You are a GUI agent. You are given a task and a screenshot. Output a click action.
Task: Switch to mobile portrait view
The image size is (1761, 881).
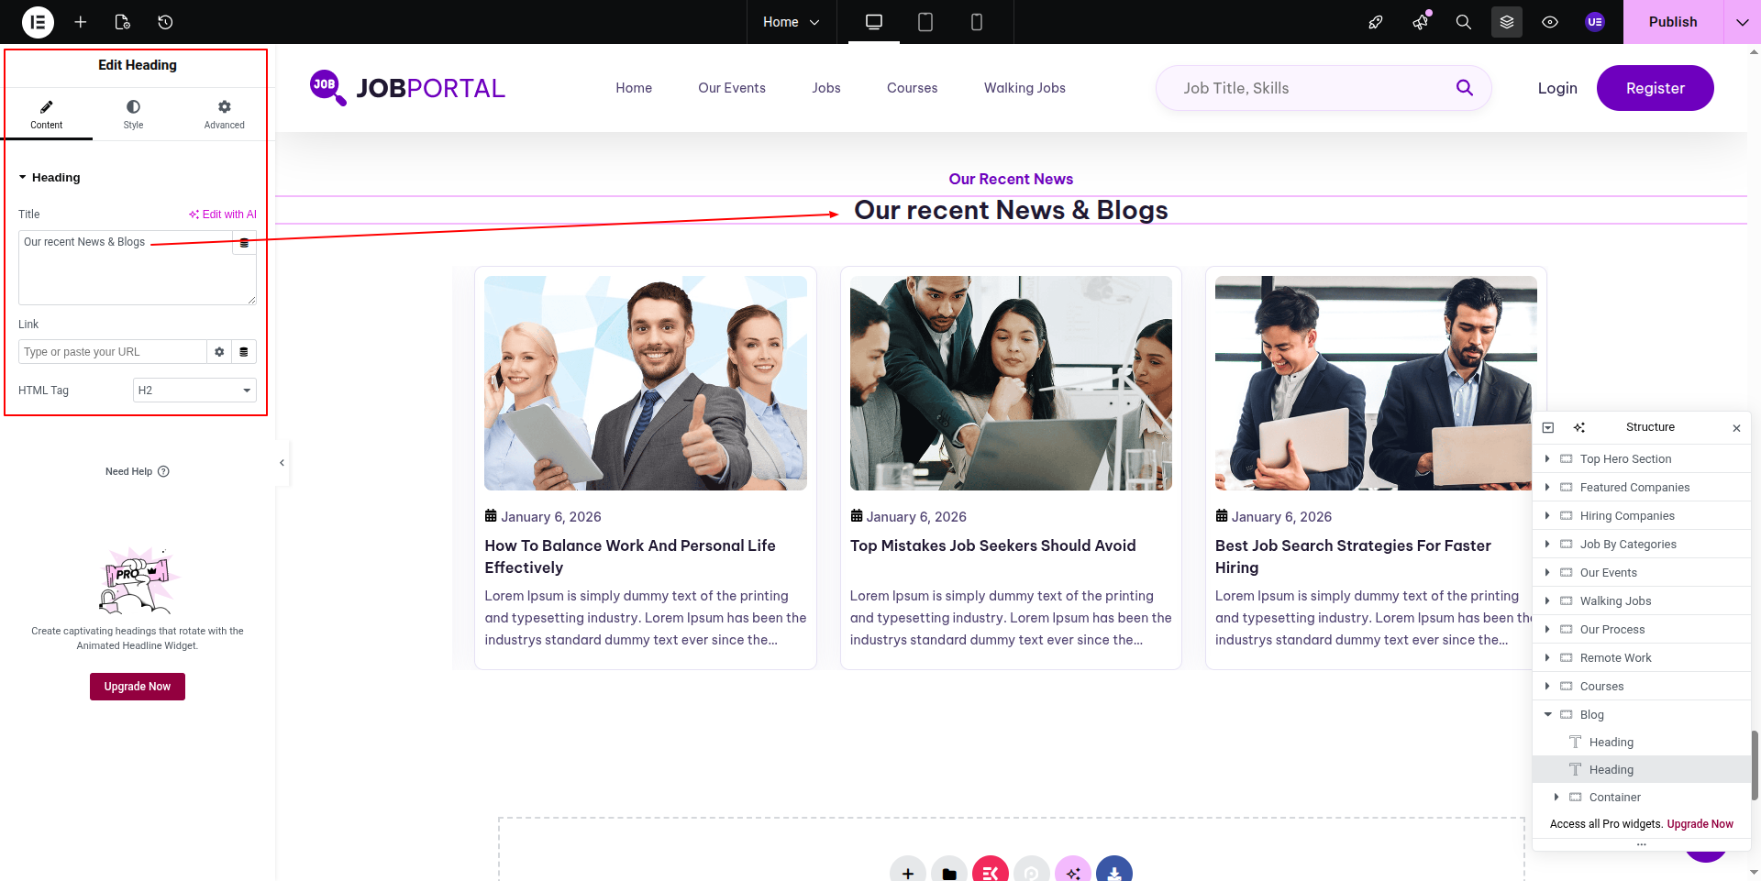977,22
